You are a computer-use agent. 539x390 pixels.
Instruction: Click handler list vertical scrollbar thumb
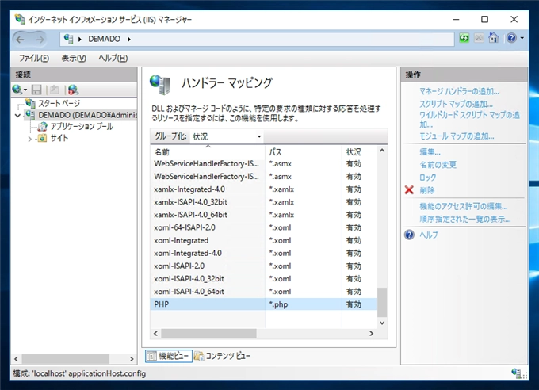click(x=382, y=302)
